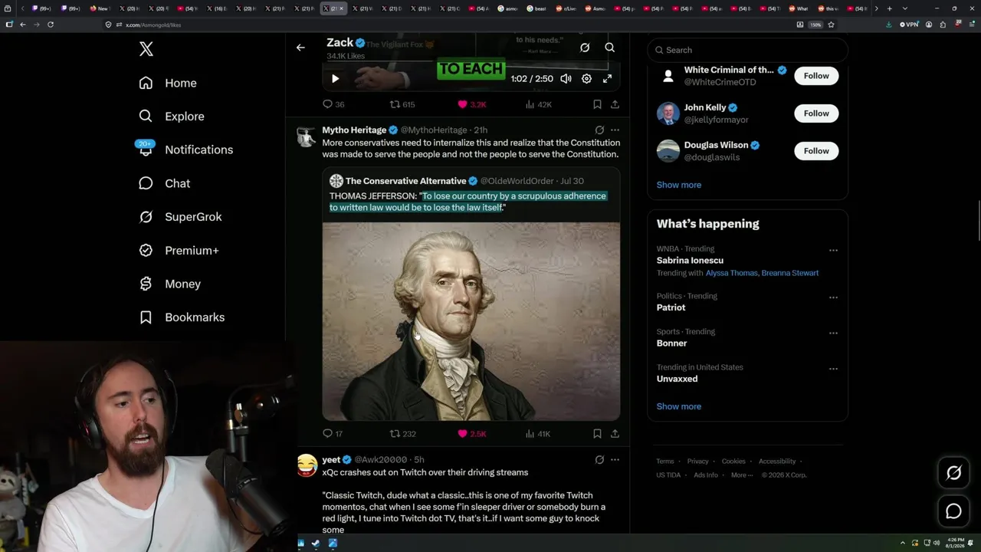Image resolution: width=981 pixels, height=552 pixels.
Task: Open the Grok floating button
Action: tap(954, 473)
